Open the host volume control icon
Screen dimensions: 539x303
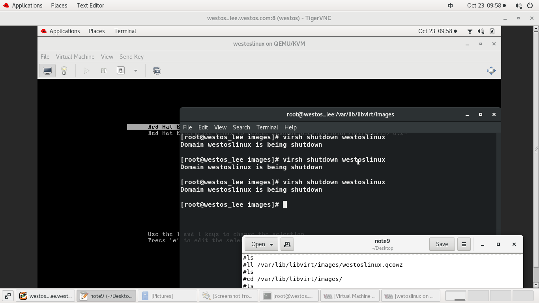[518, 6]
